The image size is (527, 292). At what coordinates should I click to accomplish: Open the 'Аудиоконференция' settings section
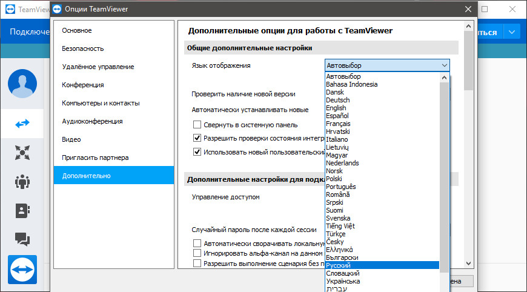114,121
